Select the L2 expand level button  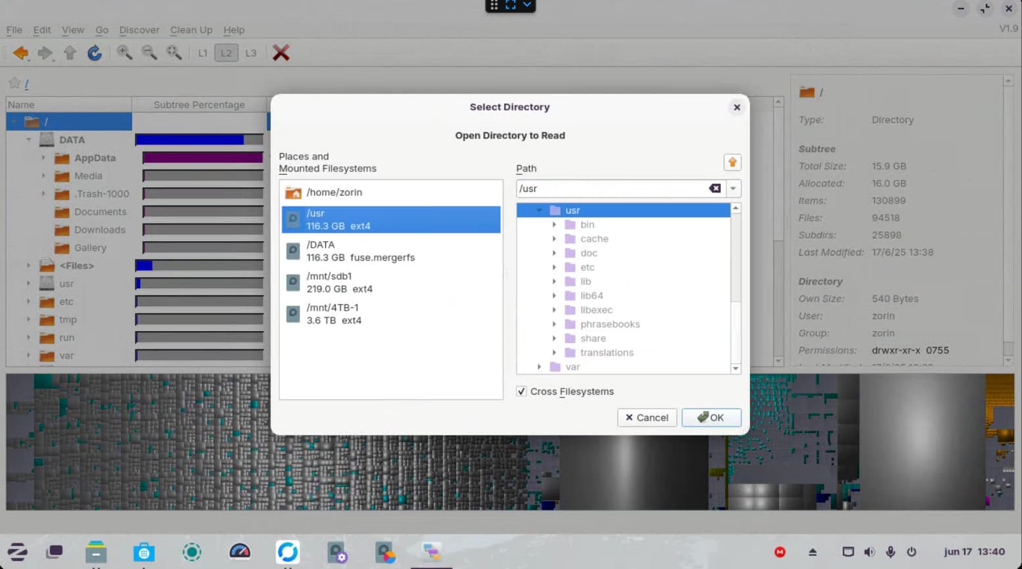[x=226, y=53]
